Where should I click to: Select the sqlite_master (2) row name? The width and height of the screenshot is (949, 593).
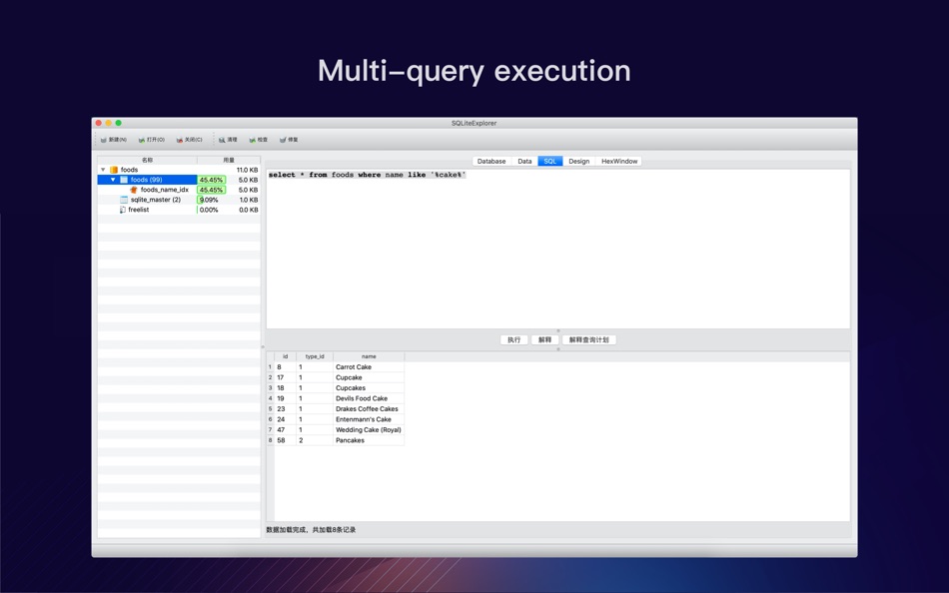point(156,200)
